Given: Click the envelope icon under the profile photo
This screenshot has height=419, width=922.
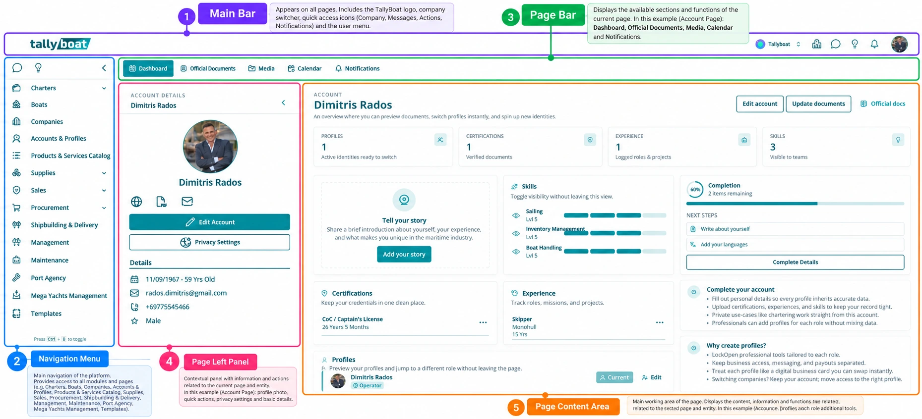Looking at the screenshot, I should point(187,201).
